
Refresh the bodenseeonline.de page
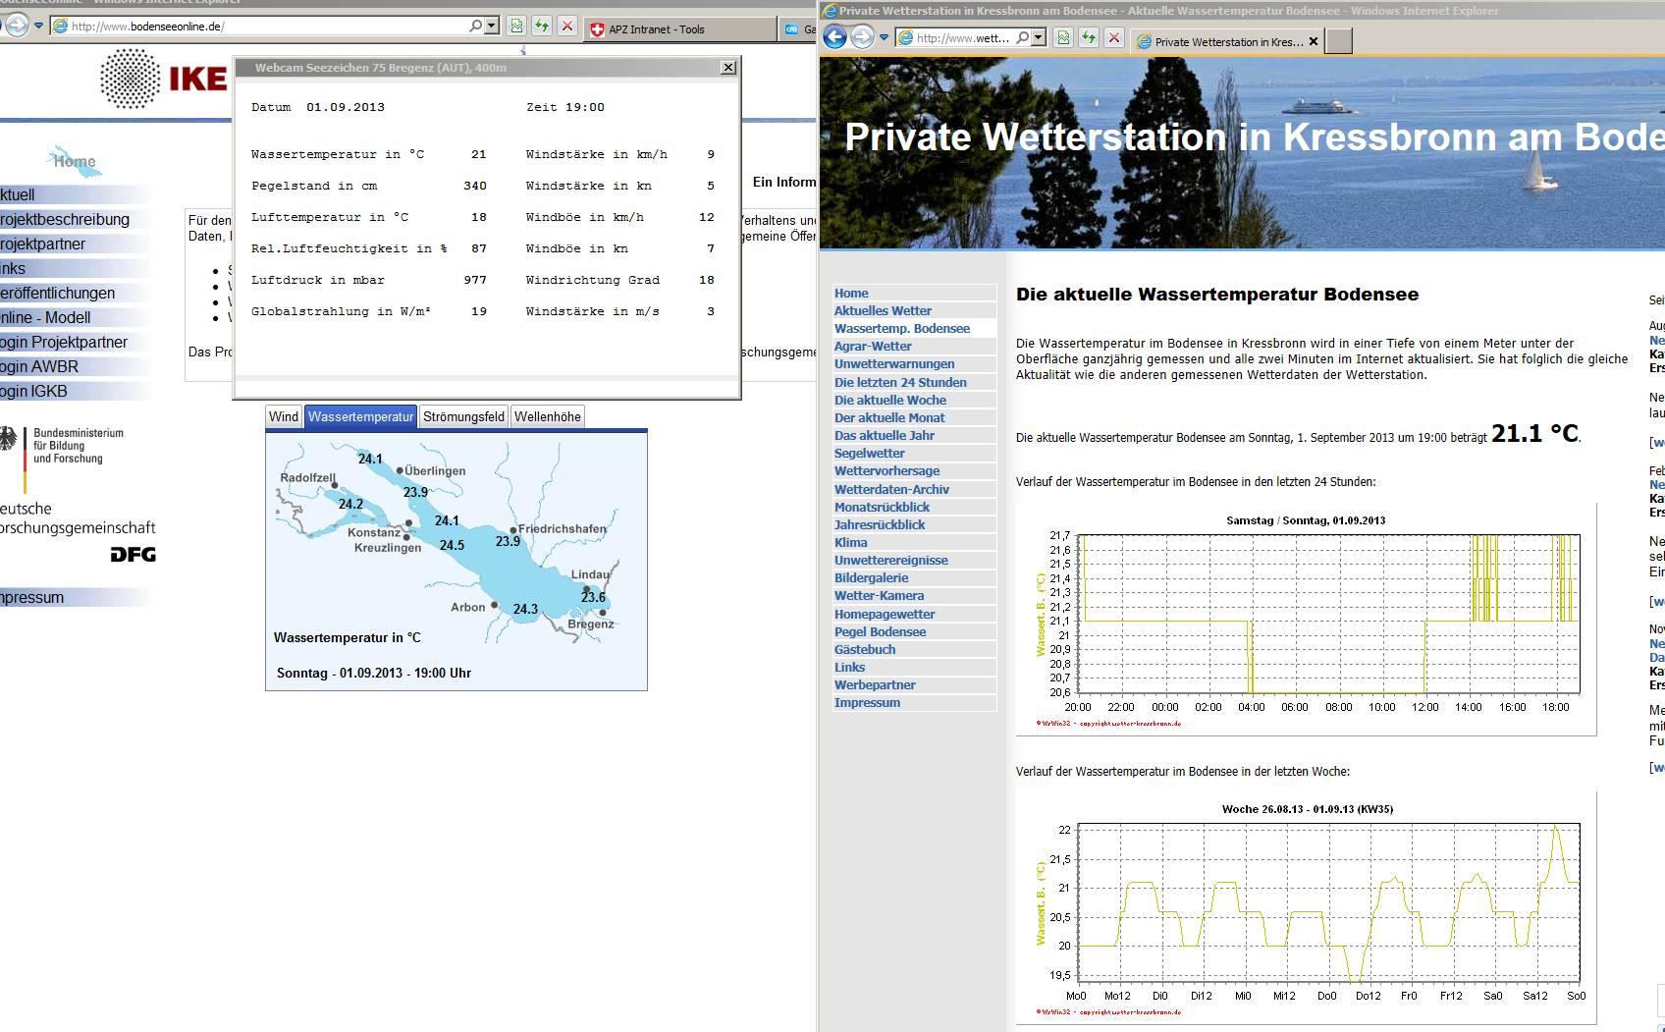click(542, 27)
